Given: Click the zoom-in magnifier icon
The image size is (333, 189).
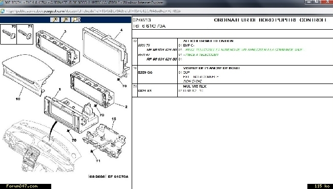Looking at the screenshot, I should [x=55, y=20].
